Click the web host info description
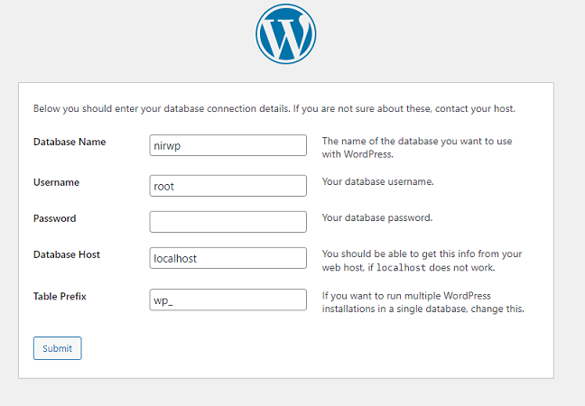Viewport: 585px width, 406px height. [422, 261]
